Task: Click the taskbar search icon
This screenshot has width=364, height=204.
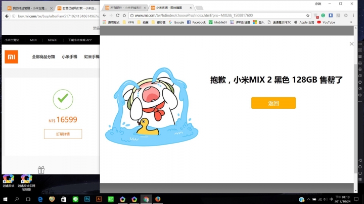Action: tap(17, 199)
